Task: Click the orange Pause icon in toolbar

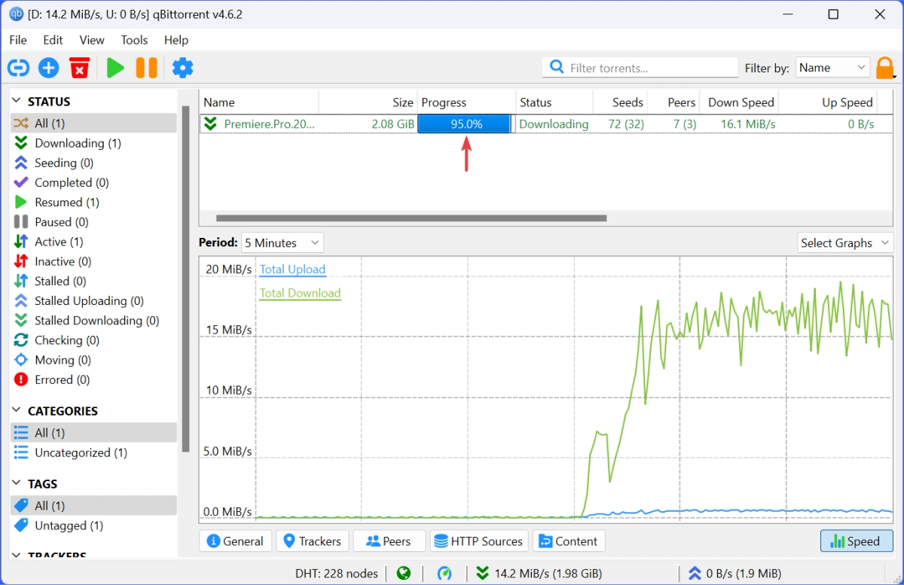Action: [146, 68]
